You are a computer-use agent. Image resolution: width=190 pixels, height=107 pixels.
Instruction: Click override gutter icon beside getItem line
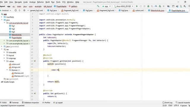35,61
